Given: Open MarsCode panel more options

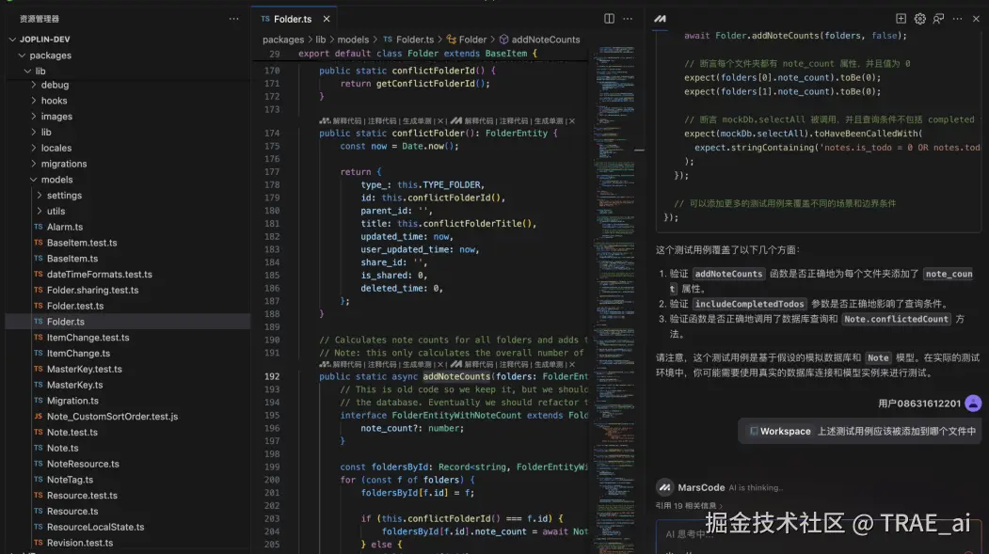Looking at the screenshot, I should (x=957, y=19).
